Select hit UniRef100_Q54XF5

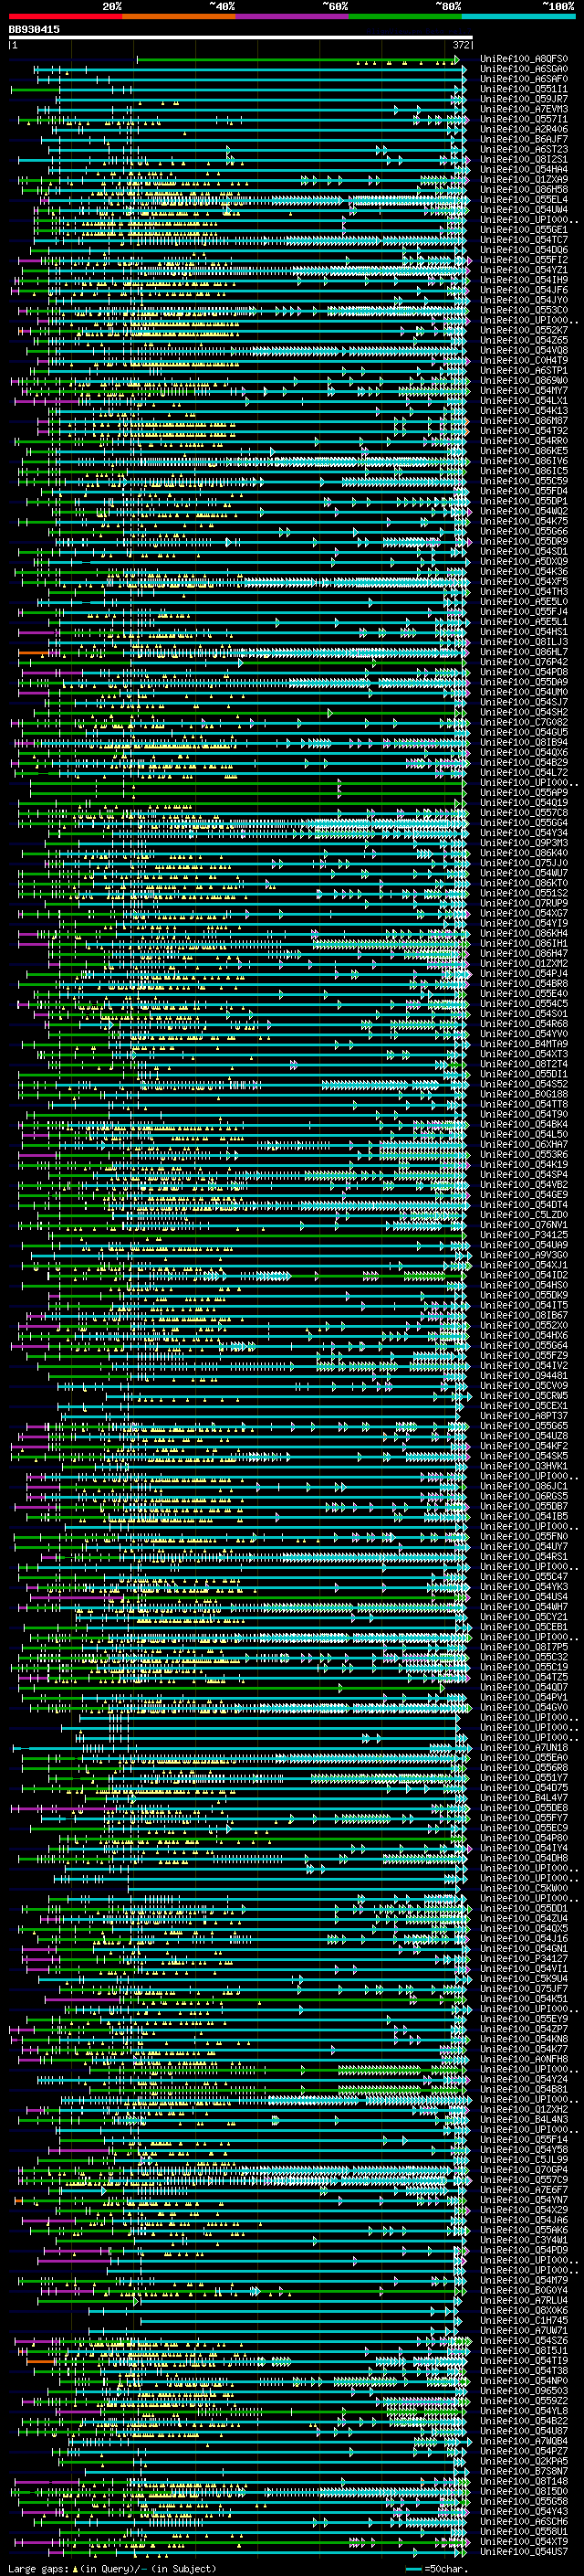point(523,582)
